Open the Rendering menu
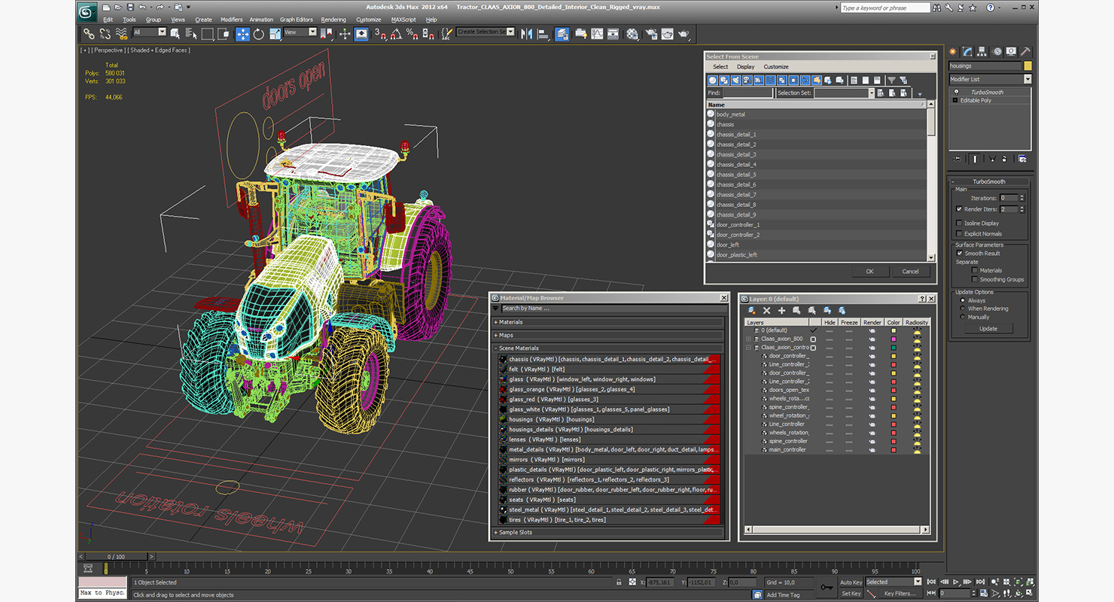The width and height of the screenshot is (1114, 602). 333,20
